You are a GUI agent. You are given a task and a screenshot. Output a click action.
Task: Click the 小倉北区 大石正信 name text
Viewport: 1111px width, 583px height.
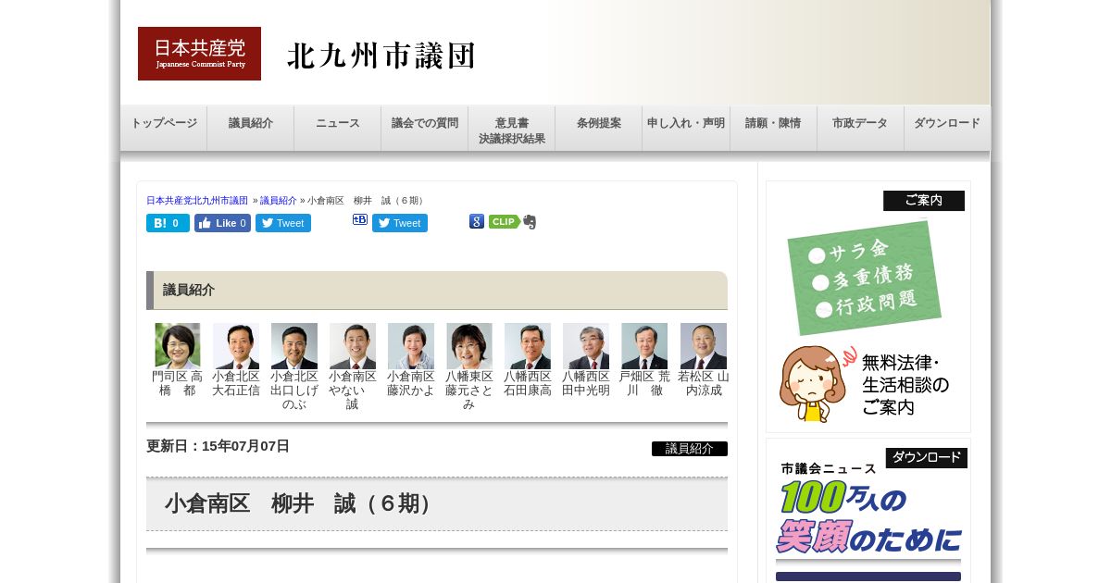(236, 384)
